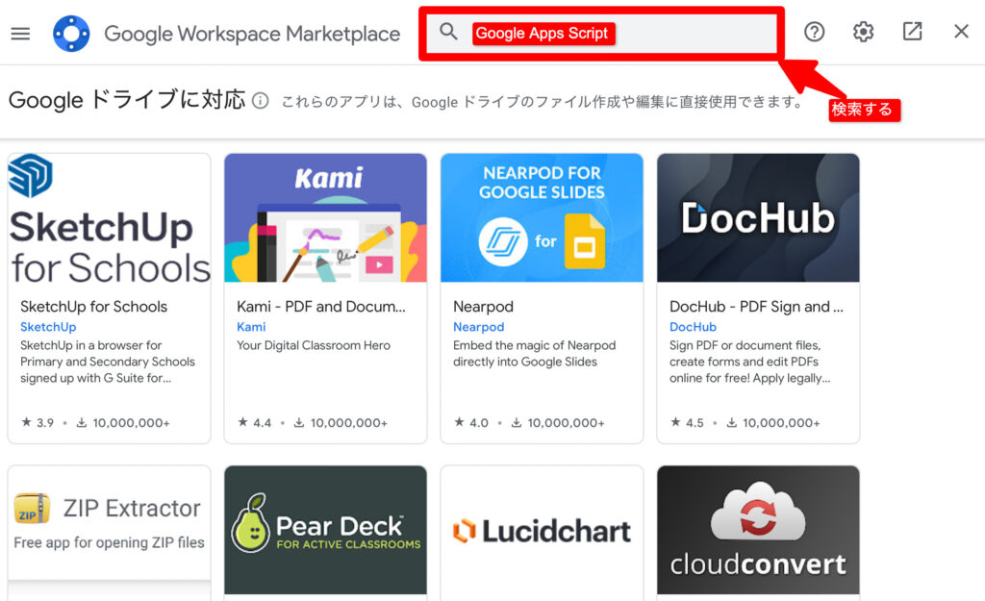The width and height of the screenshot is (985, 601).
Task: Click info icon beside Google ドライブに対応
Action: (260, 100)
